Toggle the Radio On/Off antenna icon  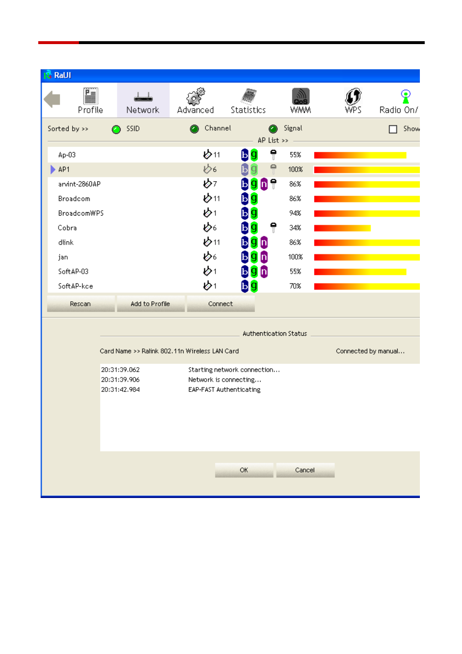[405, 96]
